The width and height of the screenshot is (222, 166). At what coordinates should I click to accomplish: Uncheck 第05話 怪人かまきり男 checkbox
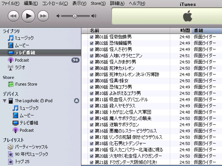[x=92, y=62]
